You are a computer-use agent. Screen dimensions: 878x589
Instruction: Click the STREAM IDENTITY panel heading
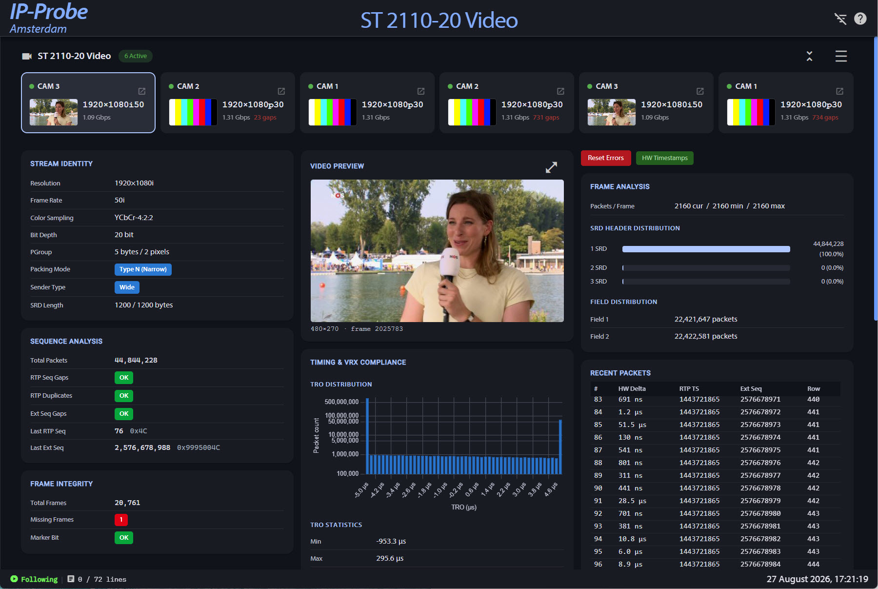pos(61,164)
